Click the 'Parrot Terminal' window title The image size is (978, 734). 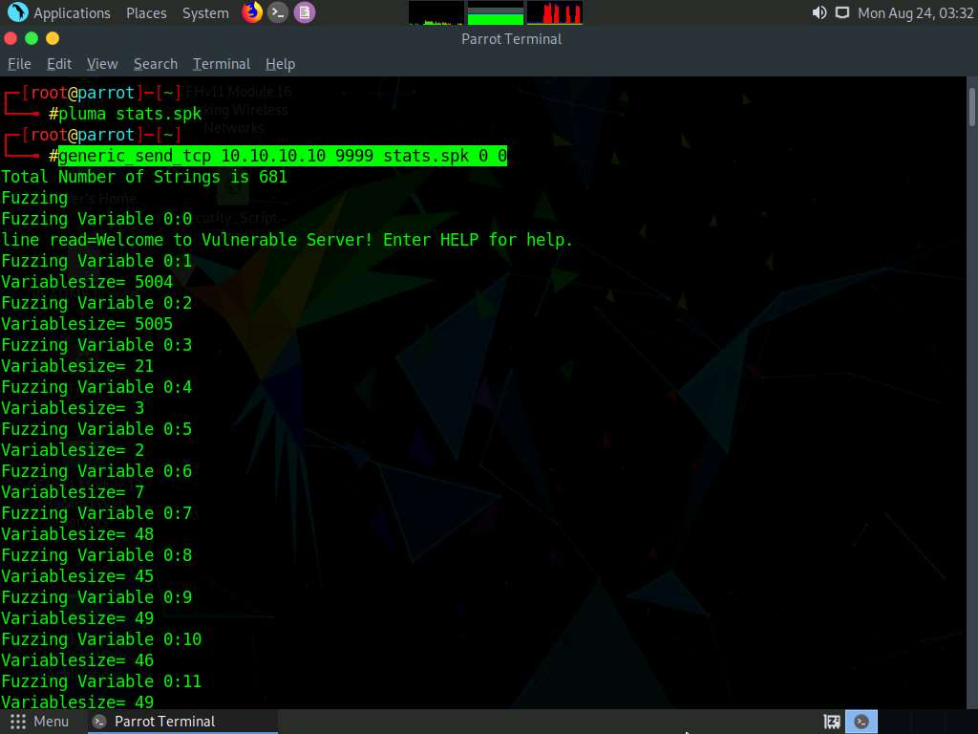point(512,38)
